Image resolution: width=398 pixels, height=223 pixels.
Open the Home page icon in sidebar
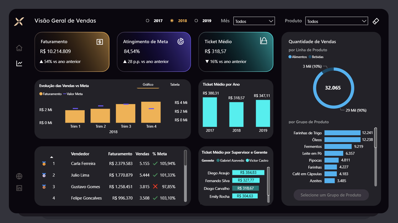19,48
